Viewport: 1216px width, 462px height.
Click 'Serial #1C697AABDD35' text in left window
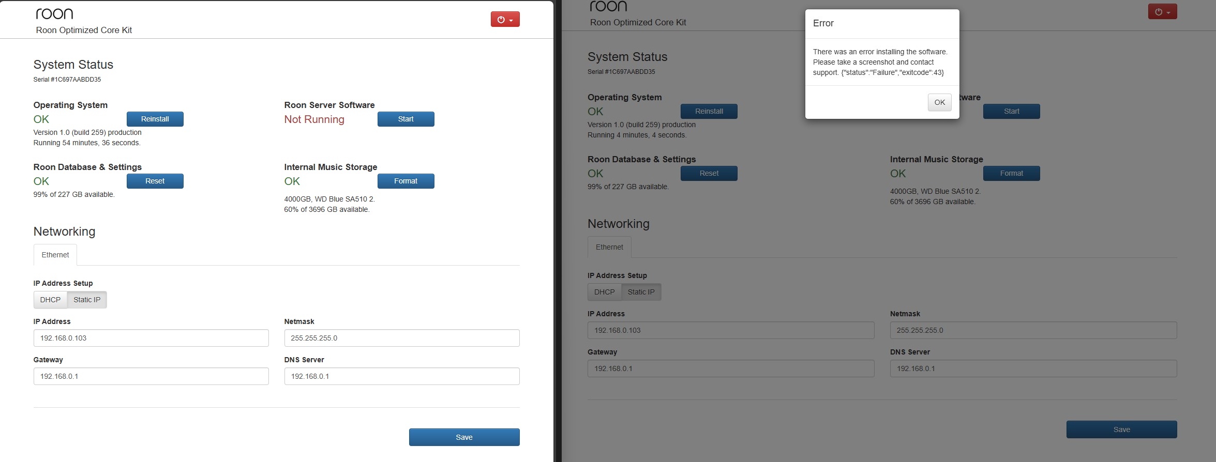pos(67,80)
